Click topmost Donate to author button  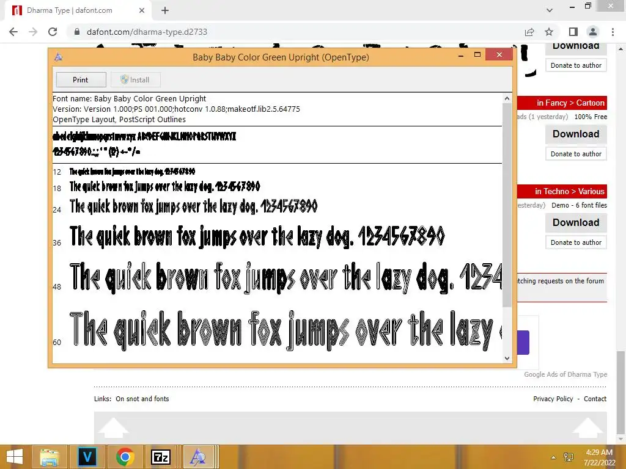tap(576, 65)
